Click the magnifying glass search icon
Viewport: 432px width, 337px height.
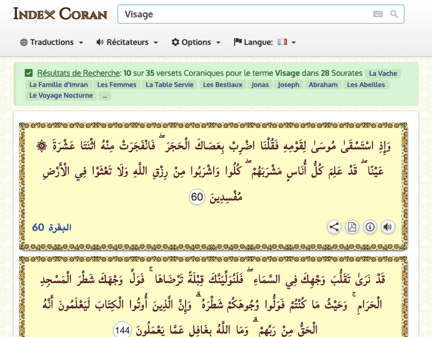pos(394,14)
